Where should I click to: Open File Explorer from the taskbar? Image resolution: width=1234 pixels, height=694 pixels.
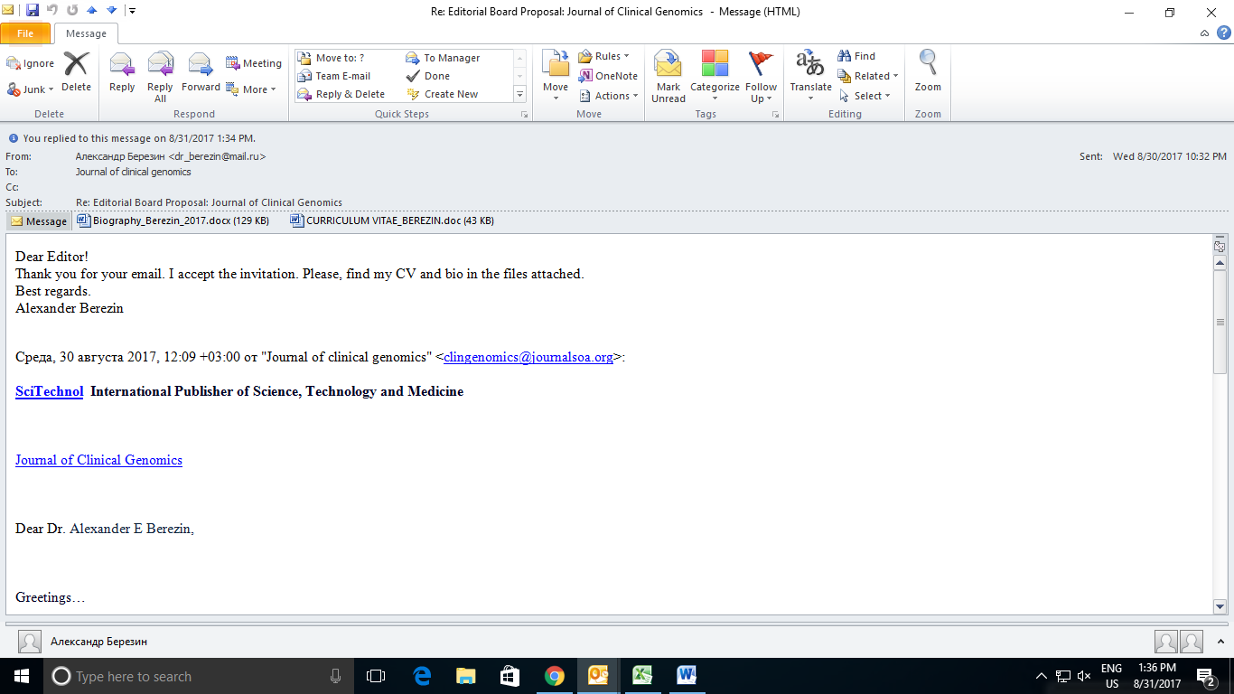(x=466, y=675)
